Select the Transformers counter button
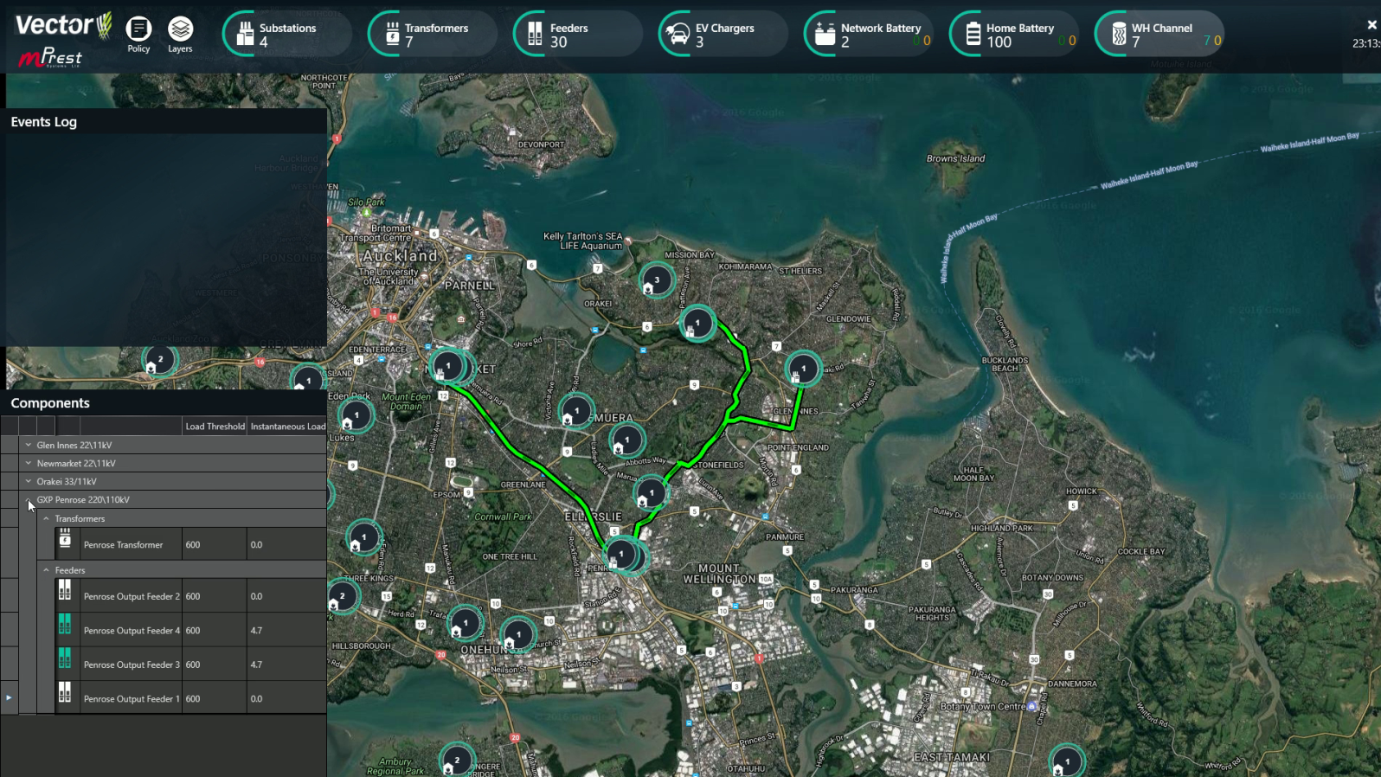This screenshot has height=777, width=1381. (x=431, y=35)
